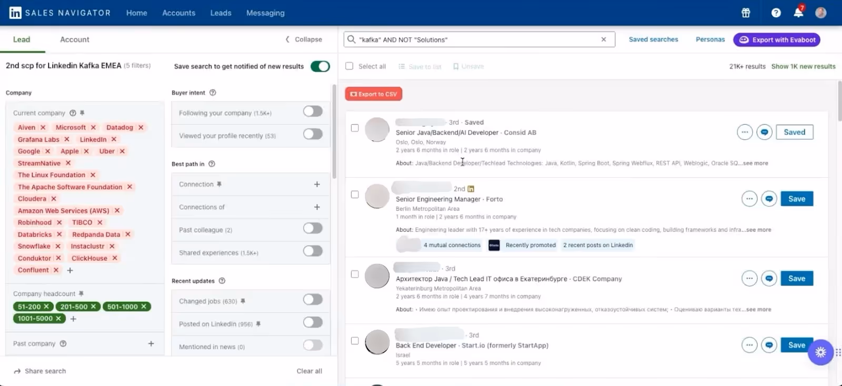Open the Accounts navigation item
This screenshot has width=842, height=386.
pos(179,13)
